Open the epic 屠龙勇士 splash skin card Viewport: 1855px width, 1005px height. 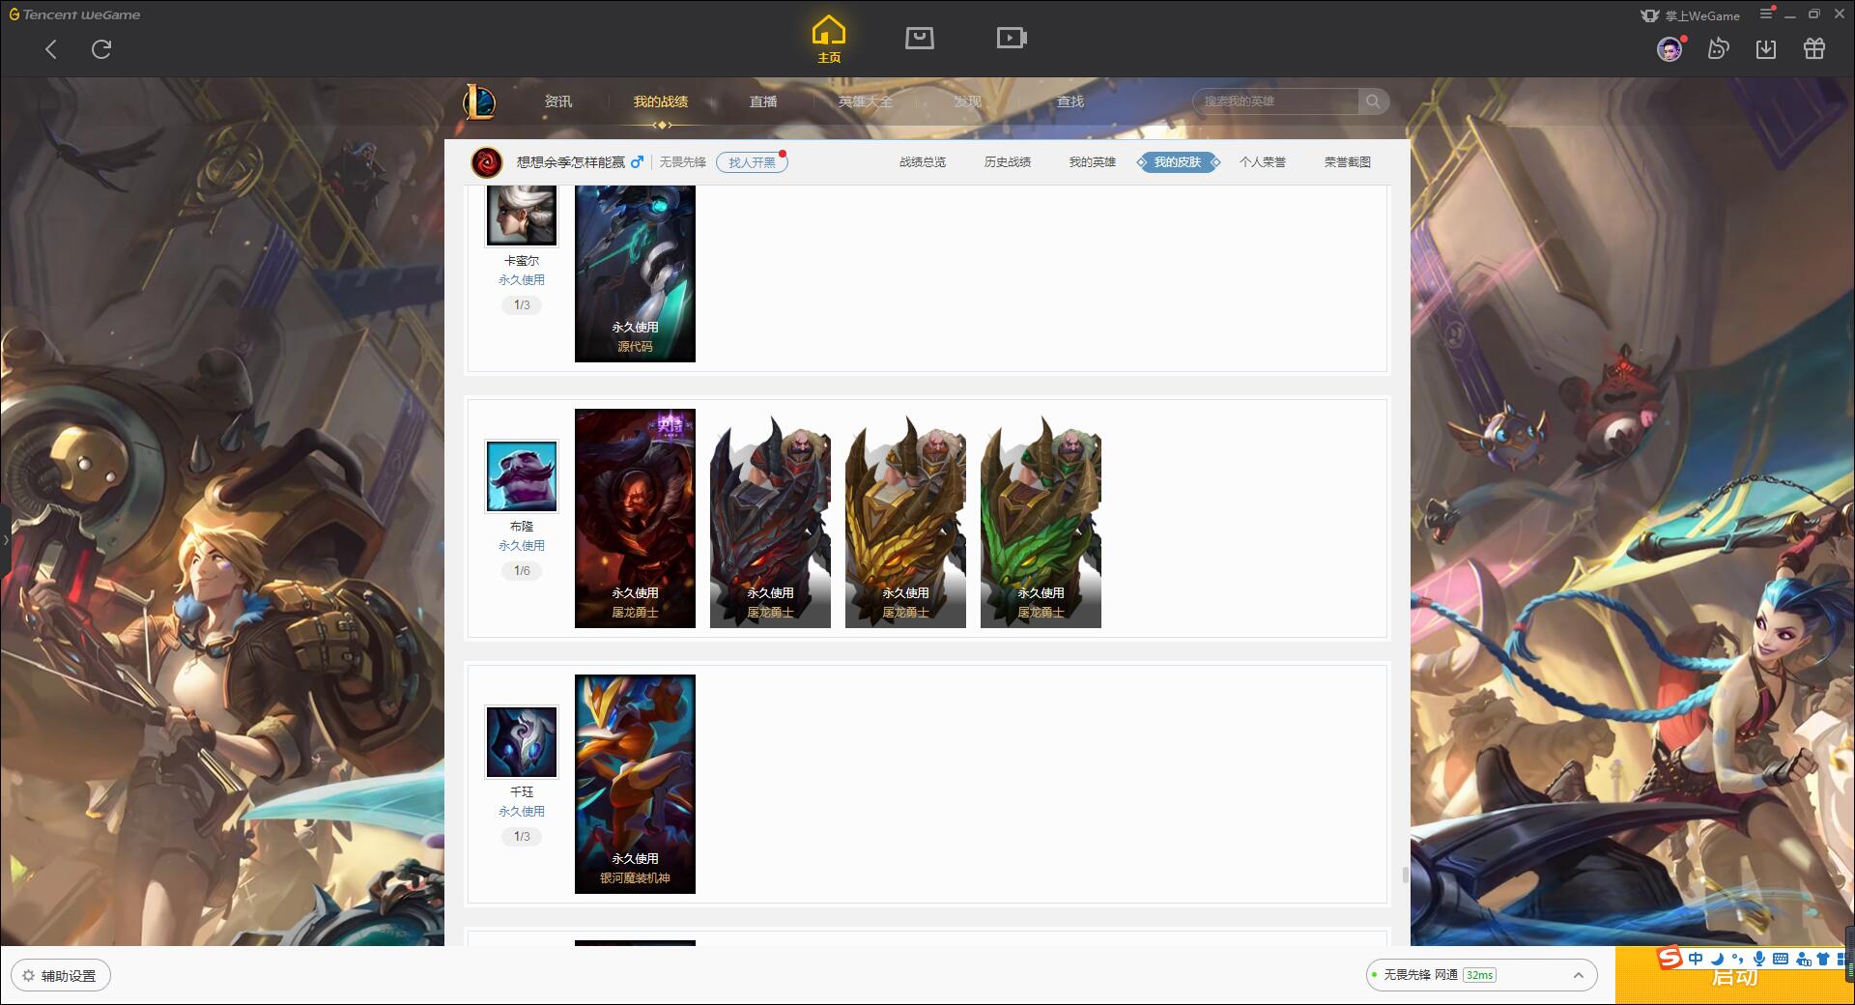tap(635, 518)
